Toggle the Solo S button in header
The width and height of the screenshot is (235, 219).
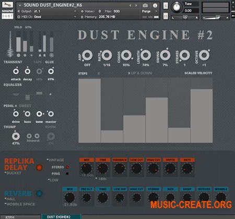[166, 6]
